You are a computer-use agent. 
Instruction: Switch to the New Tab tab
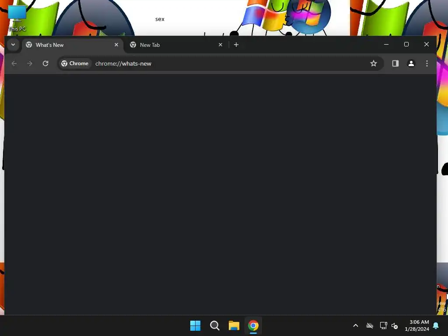pos(176,45)
